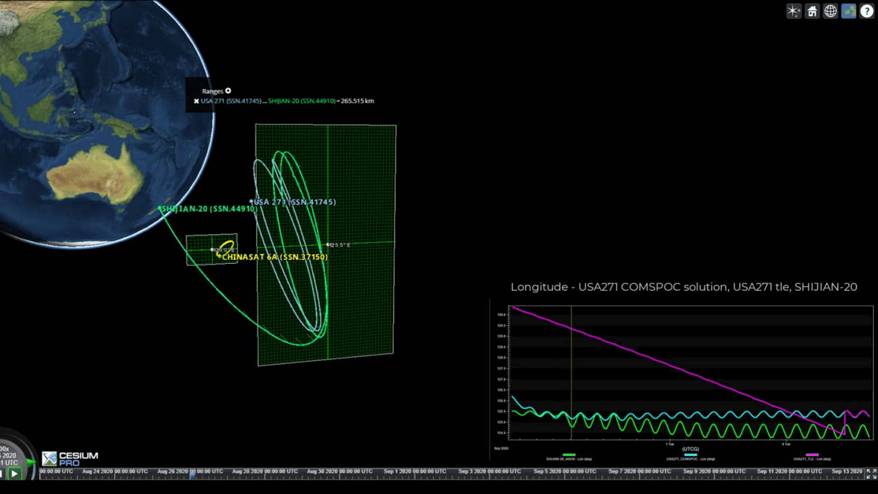
Task: Reset camera with the Home view button
Action: tap(812, 11)
